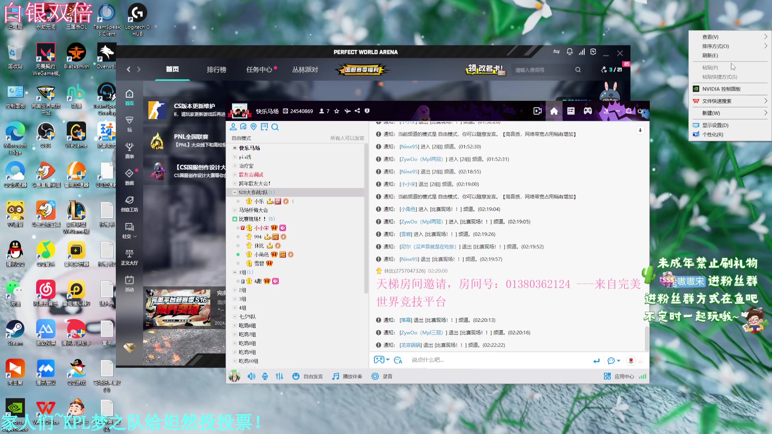Click the home icon in YY header
This screenshot has width=772, height=434.
pos(554,111)
